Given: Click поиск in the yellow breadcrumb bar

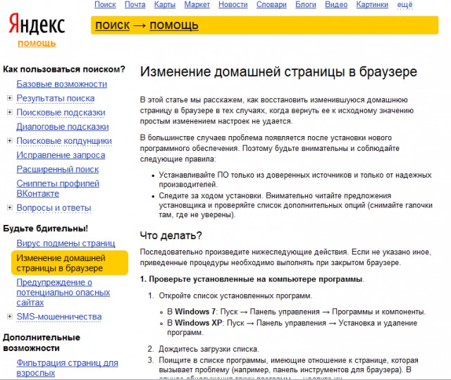Looking at the screenshot, I should [113, 25].
